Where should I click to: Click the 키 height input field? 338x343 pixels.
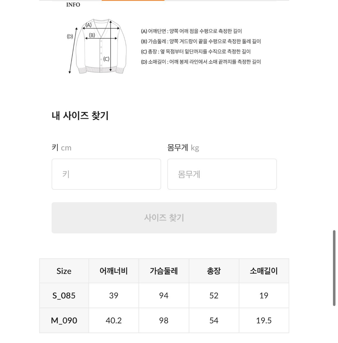coord(106,174)
